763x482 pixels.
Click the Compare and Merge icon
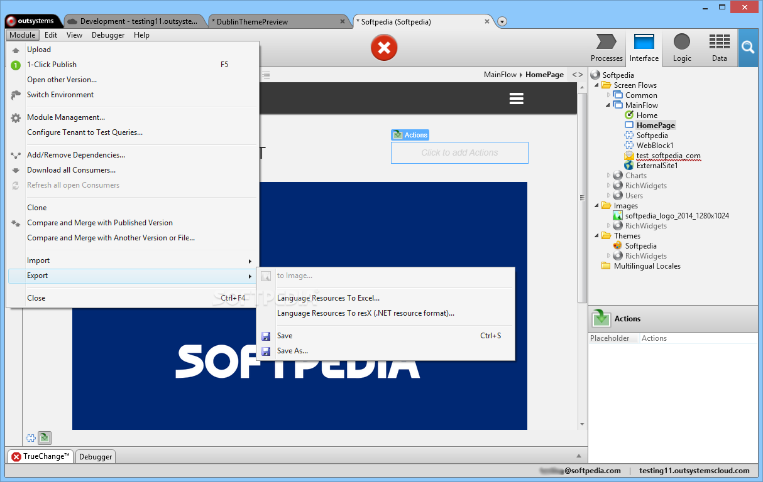[16, 223]
